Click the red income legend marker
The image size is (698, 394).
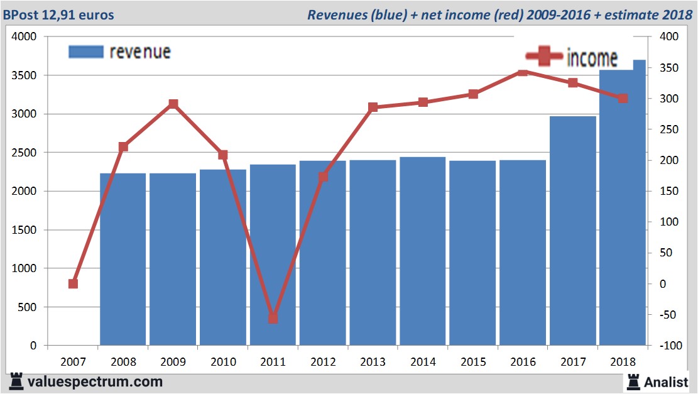(x=544, y=58)
